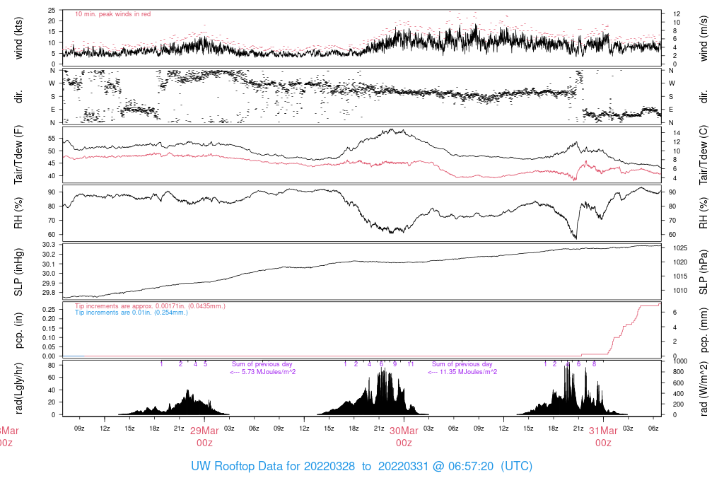Click the red tip increments 0.00171in. label

click(150, 306)
